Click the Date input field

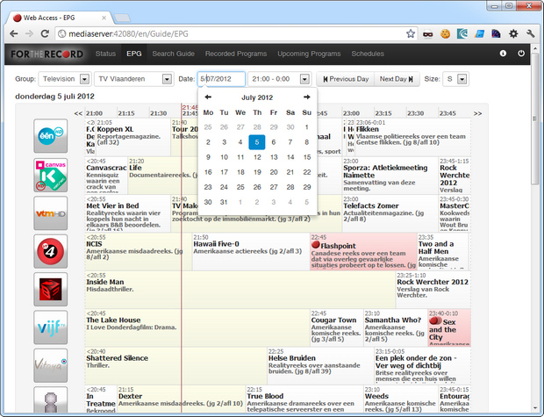click(x=221, y=79)
